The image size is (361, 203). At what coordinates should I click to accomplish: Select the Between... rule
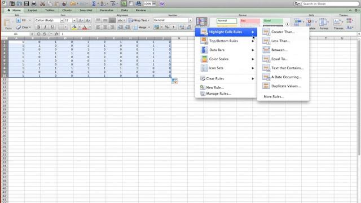pyautogui.click(x=283, y=50)
